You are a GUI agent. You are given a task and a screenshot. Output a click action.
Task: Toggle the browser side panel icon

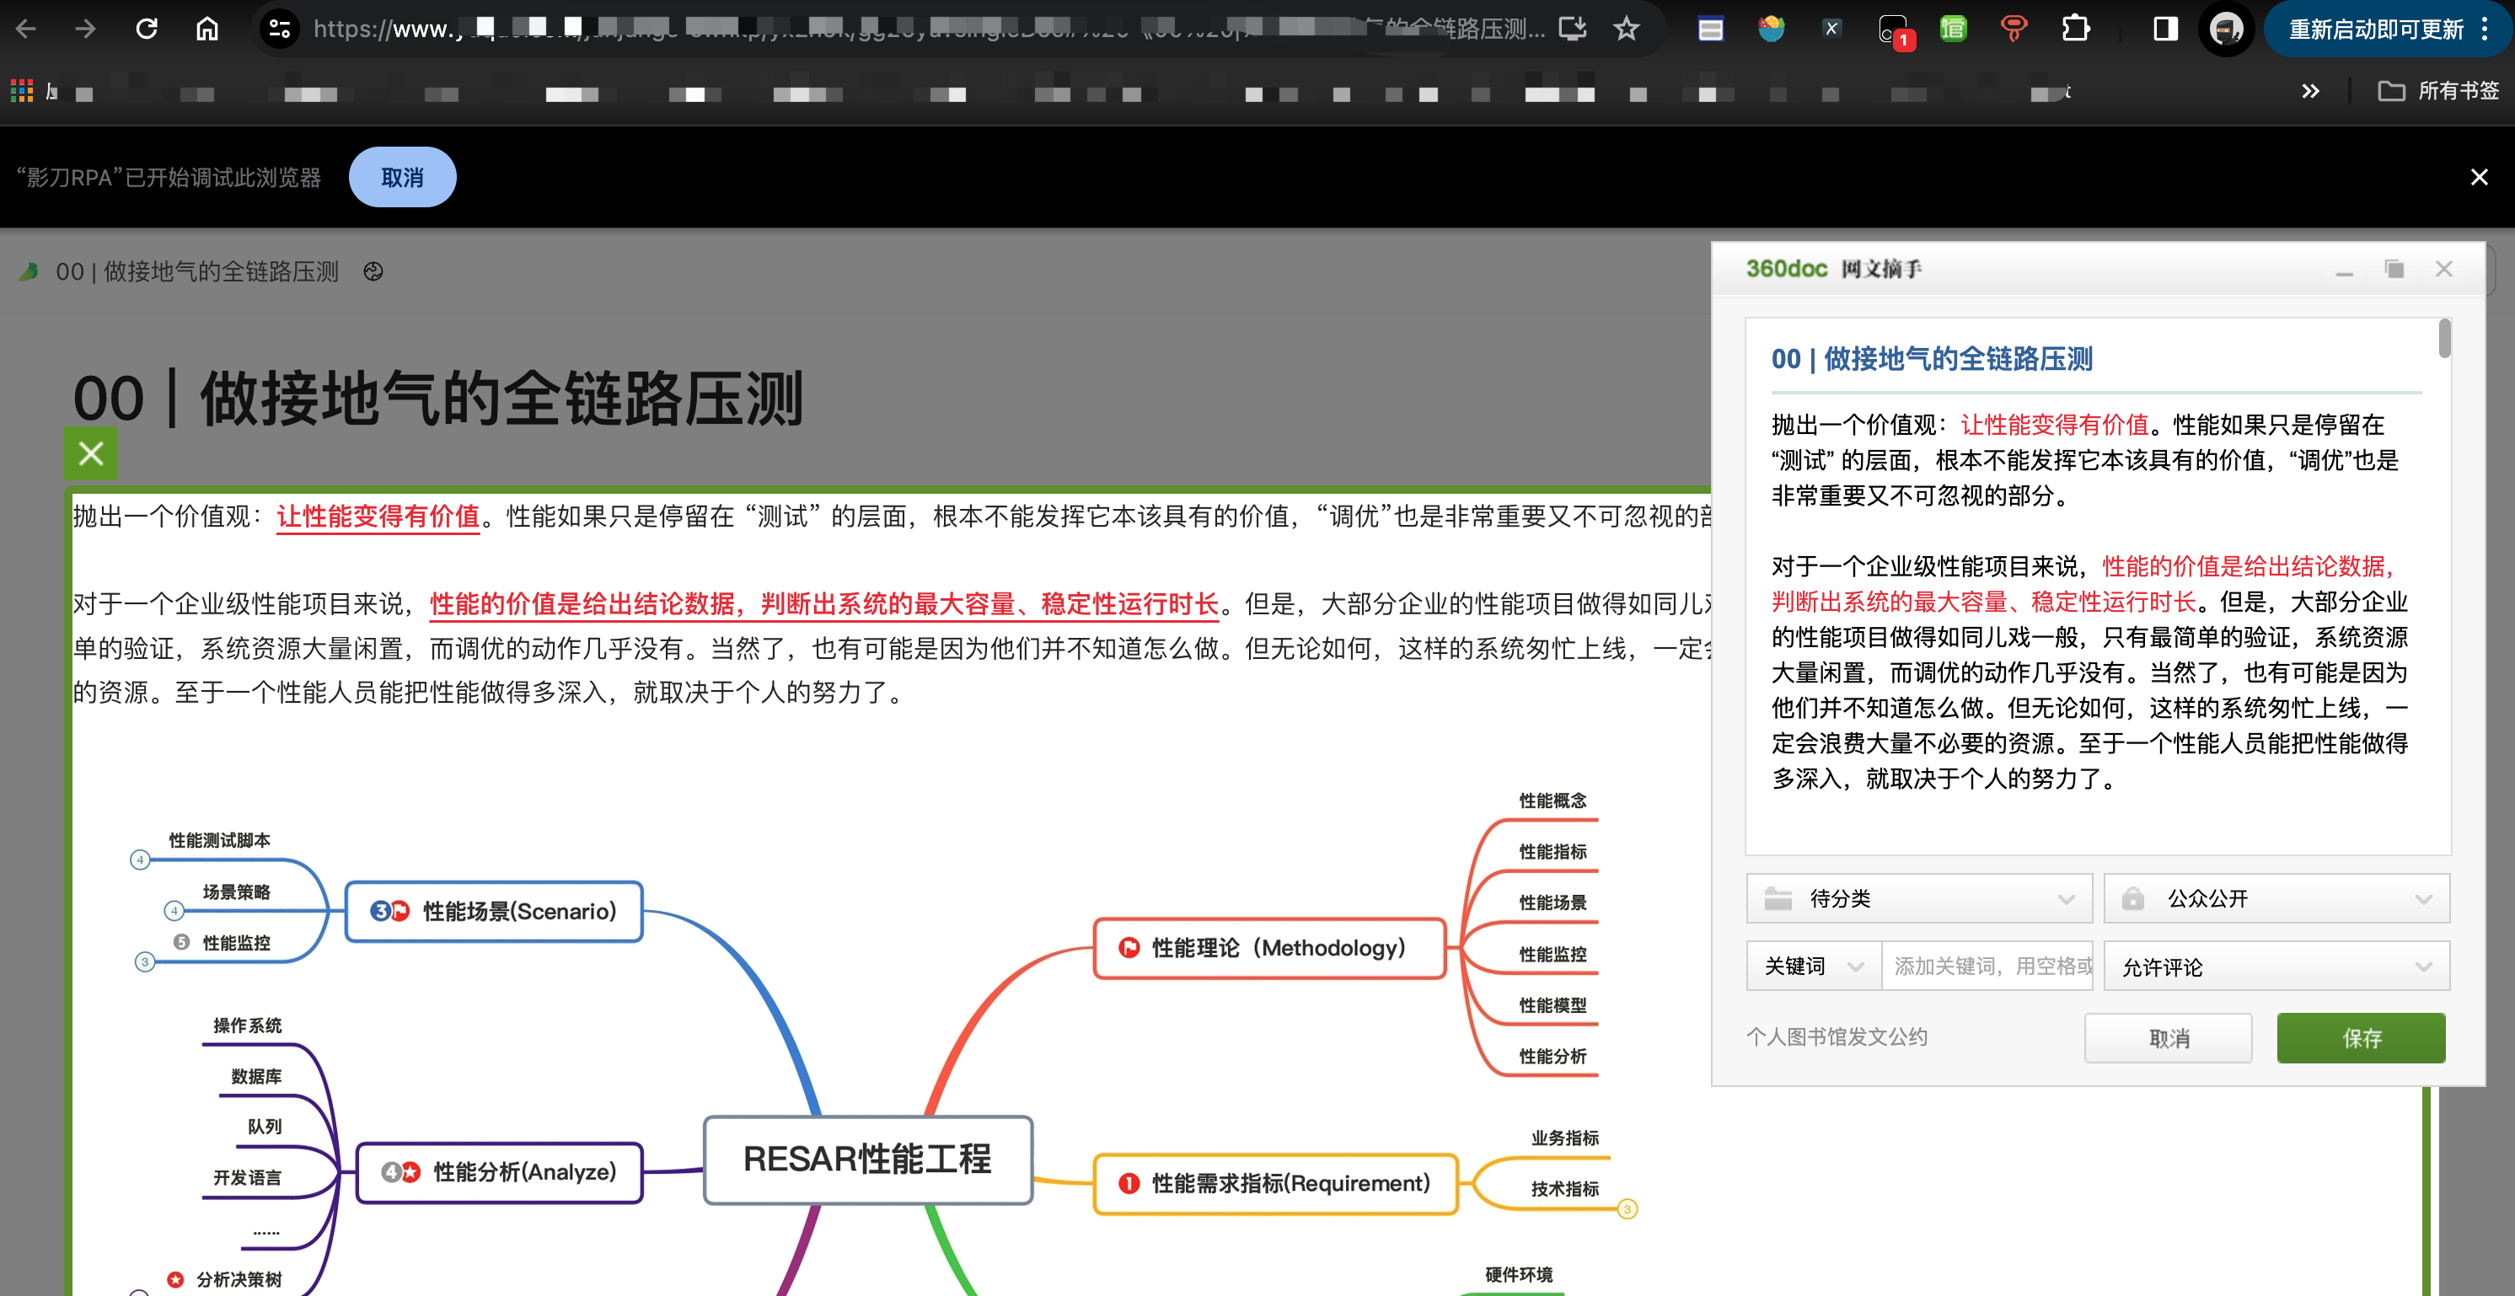[2164, 29]
